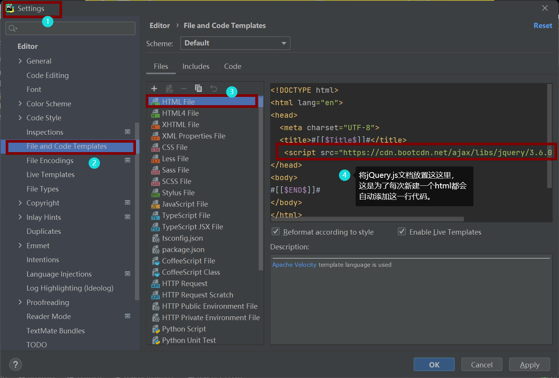Select the HTTP Request template icon

click(x=155, y=284)
